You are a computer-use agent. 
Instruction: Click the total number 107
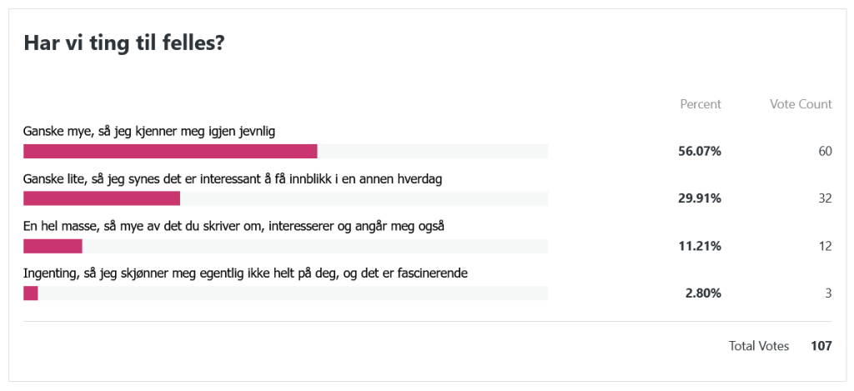coord(821,346)
